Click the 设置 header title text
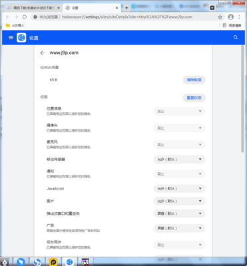 [34, 38]
